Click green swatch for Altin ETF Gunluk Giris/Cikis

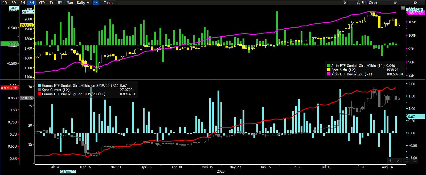329,66
